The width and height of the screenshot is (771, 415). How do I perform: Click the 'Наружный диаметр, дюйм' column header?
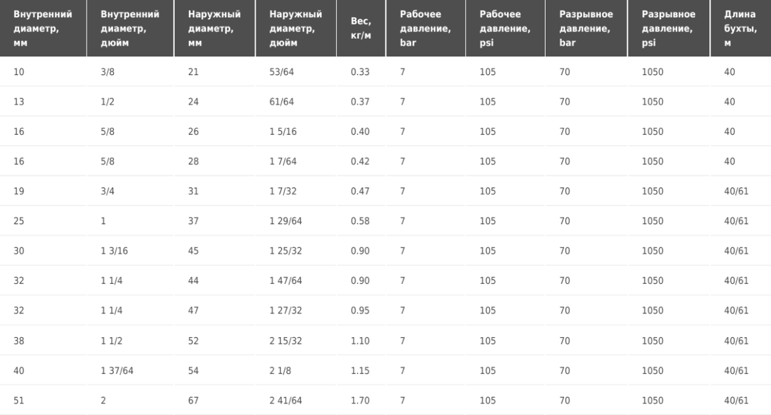click(x=296, y=28)
